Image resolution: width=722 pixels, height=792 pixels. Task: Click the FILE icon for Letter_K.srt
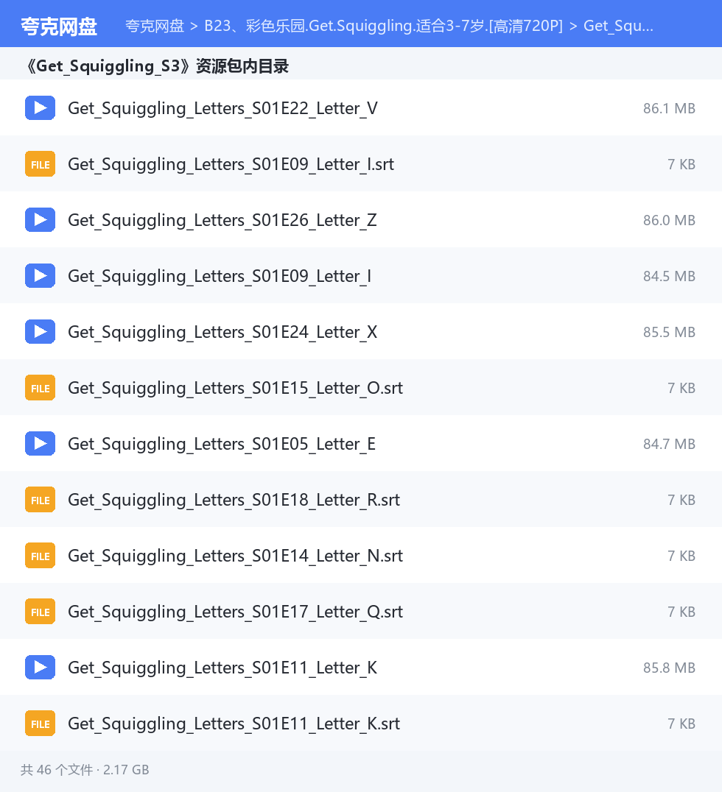[x=40, y=724]
